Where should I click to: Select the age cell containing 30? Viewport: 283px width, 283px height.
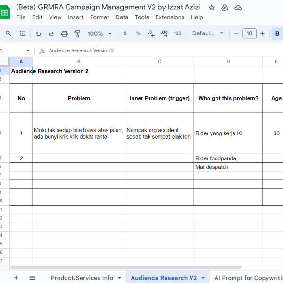click(x=273, y=133)
